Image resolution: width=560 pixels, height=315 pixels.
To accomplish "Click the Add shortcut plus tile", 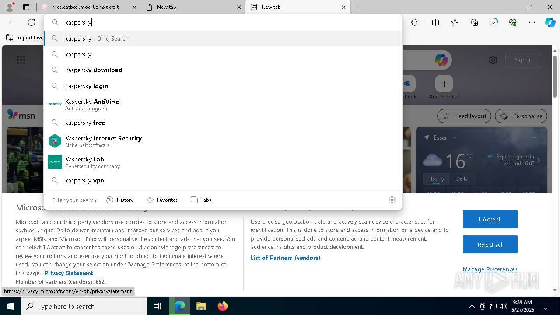I will click(x=444, y=84).
